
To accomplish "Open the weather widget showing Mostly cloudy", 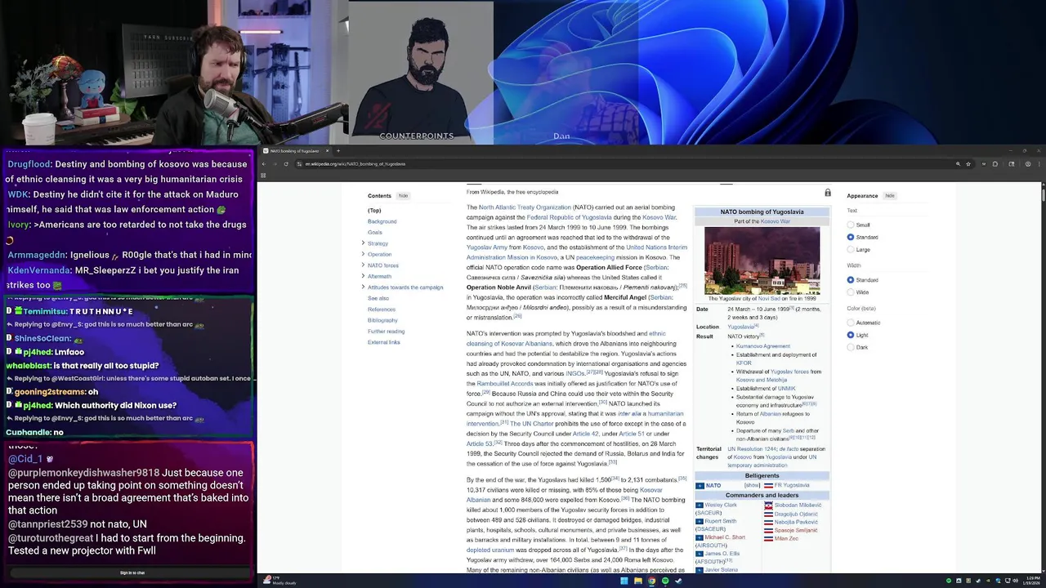I will click(x=279, y=581).
